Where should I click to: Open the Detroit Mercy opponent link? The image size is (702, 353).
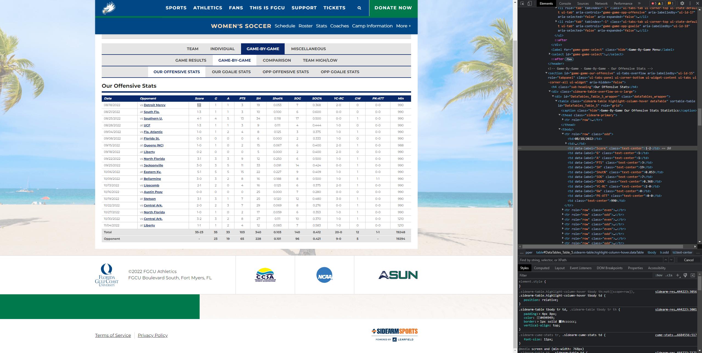click(x=154, y=105)
